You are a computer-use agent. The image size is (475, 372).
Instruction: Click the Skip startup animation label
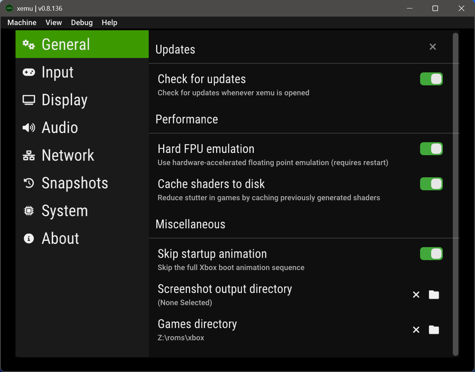coord(212,254)
